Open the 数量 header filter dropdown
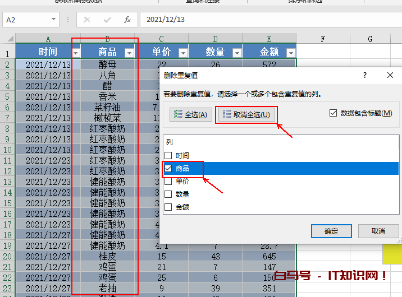This screenshot has width=402, height=297. (x=237, y=53)
